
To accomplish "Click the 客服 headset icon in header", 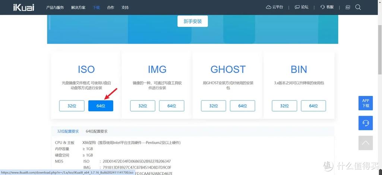I will (323, 7).
